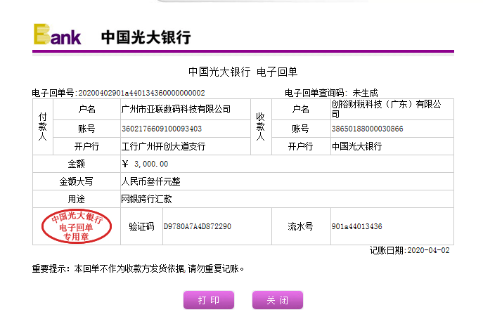Select payee account 38650188000030866
The height and width of the screenshot is (331, 483).
click(x=367, y=129)
